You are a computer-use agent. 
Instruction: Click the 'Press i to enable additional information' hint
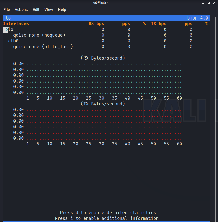tap(107, 218)
